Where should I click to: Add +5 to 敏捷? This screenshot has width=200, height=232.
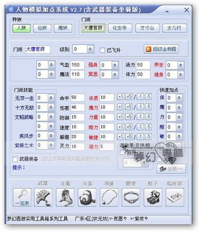129,137
